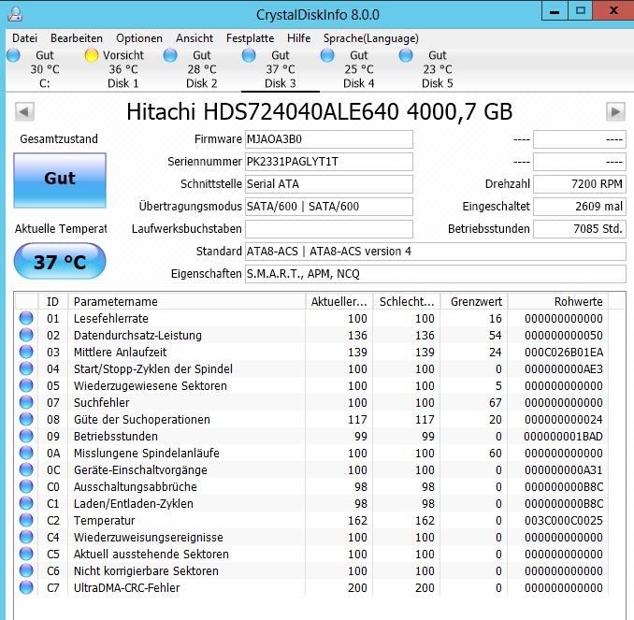
Task: Click status orb for Laden/Entladen-Zyklen
Action: 26,503
